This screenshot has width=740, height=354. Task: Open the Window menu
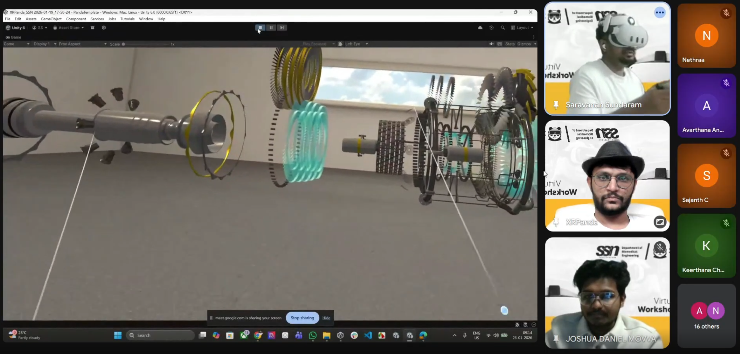click(x=146, y=19)
